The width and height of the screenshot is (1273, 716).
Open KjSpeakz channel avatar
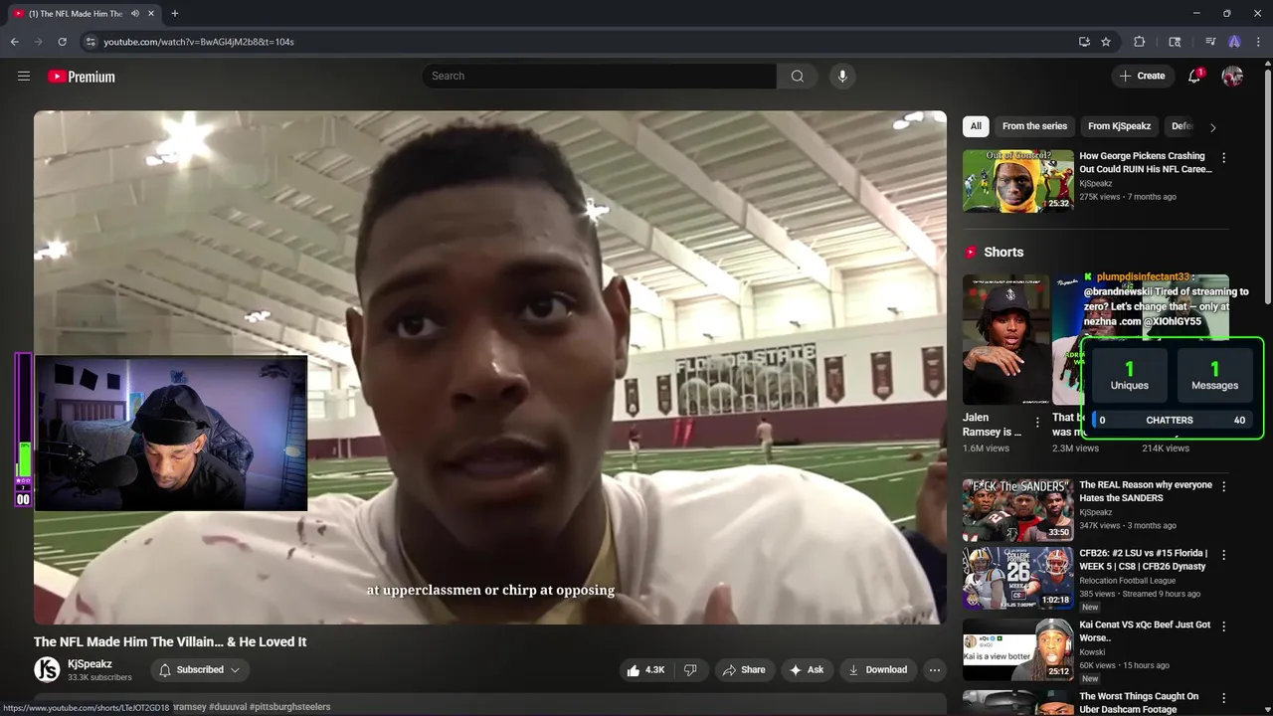[x=47, y=670]
